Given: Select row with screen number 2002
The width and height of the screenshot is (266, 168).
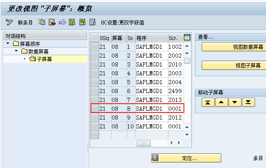Looking at the screenshot, I should tap(95, 56).
